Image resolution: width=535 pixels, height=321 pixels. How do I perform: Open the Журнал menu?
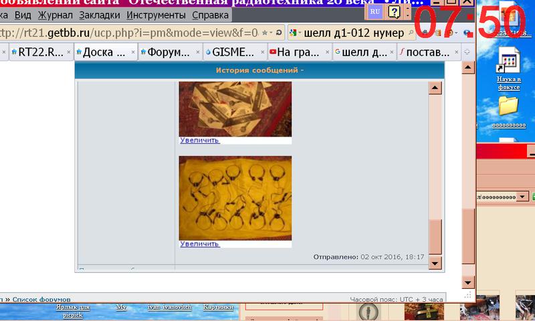[x=56, y=15]
